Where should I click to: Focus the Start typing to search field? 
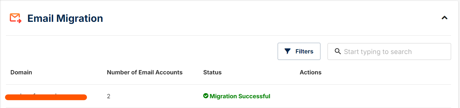coord(389,52)
